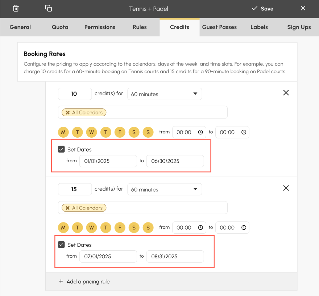Screen dimensions: 319x296
Task: Switch to the Guest Passes tab
Action: (x=219, y=27)
